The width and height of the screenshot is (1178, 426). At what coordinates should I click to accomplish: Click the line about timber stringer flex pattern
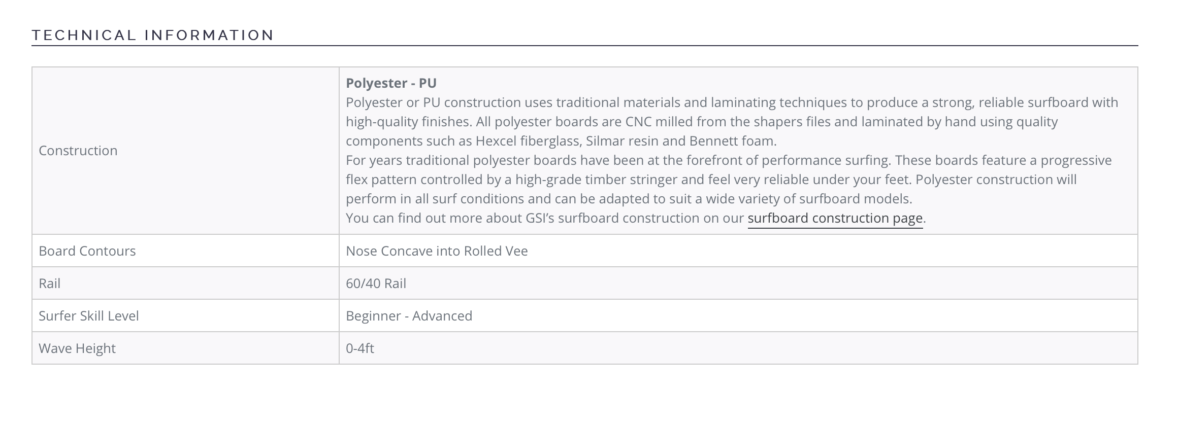711,180
